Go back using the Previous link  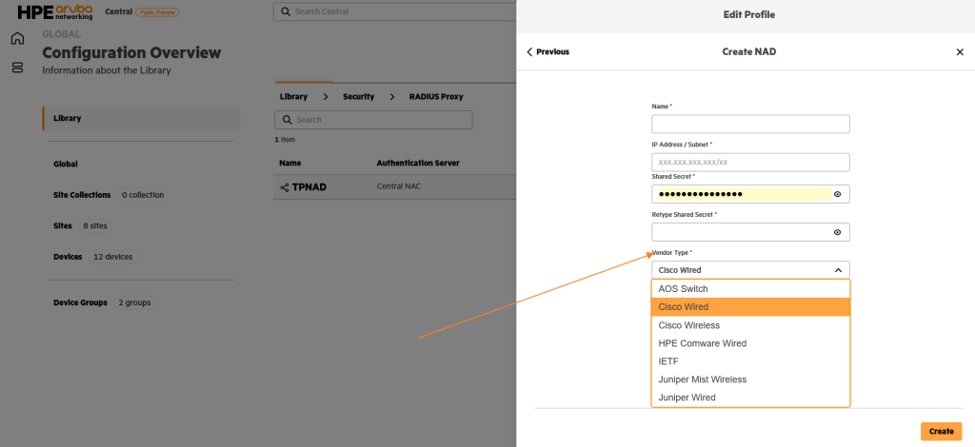click(x=547, y=52)
